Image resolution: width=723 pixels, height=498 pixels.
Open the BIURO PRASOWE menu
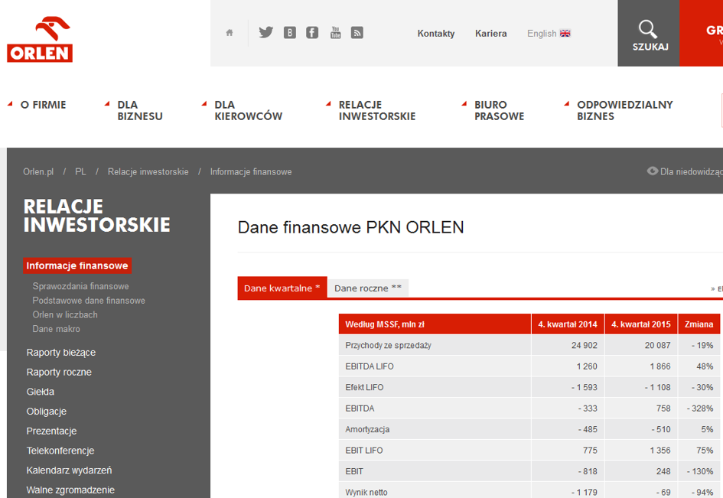click(x=500, y=111)
